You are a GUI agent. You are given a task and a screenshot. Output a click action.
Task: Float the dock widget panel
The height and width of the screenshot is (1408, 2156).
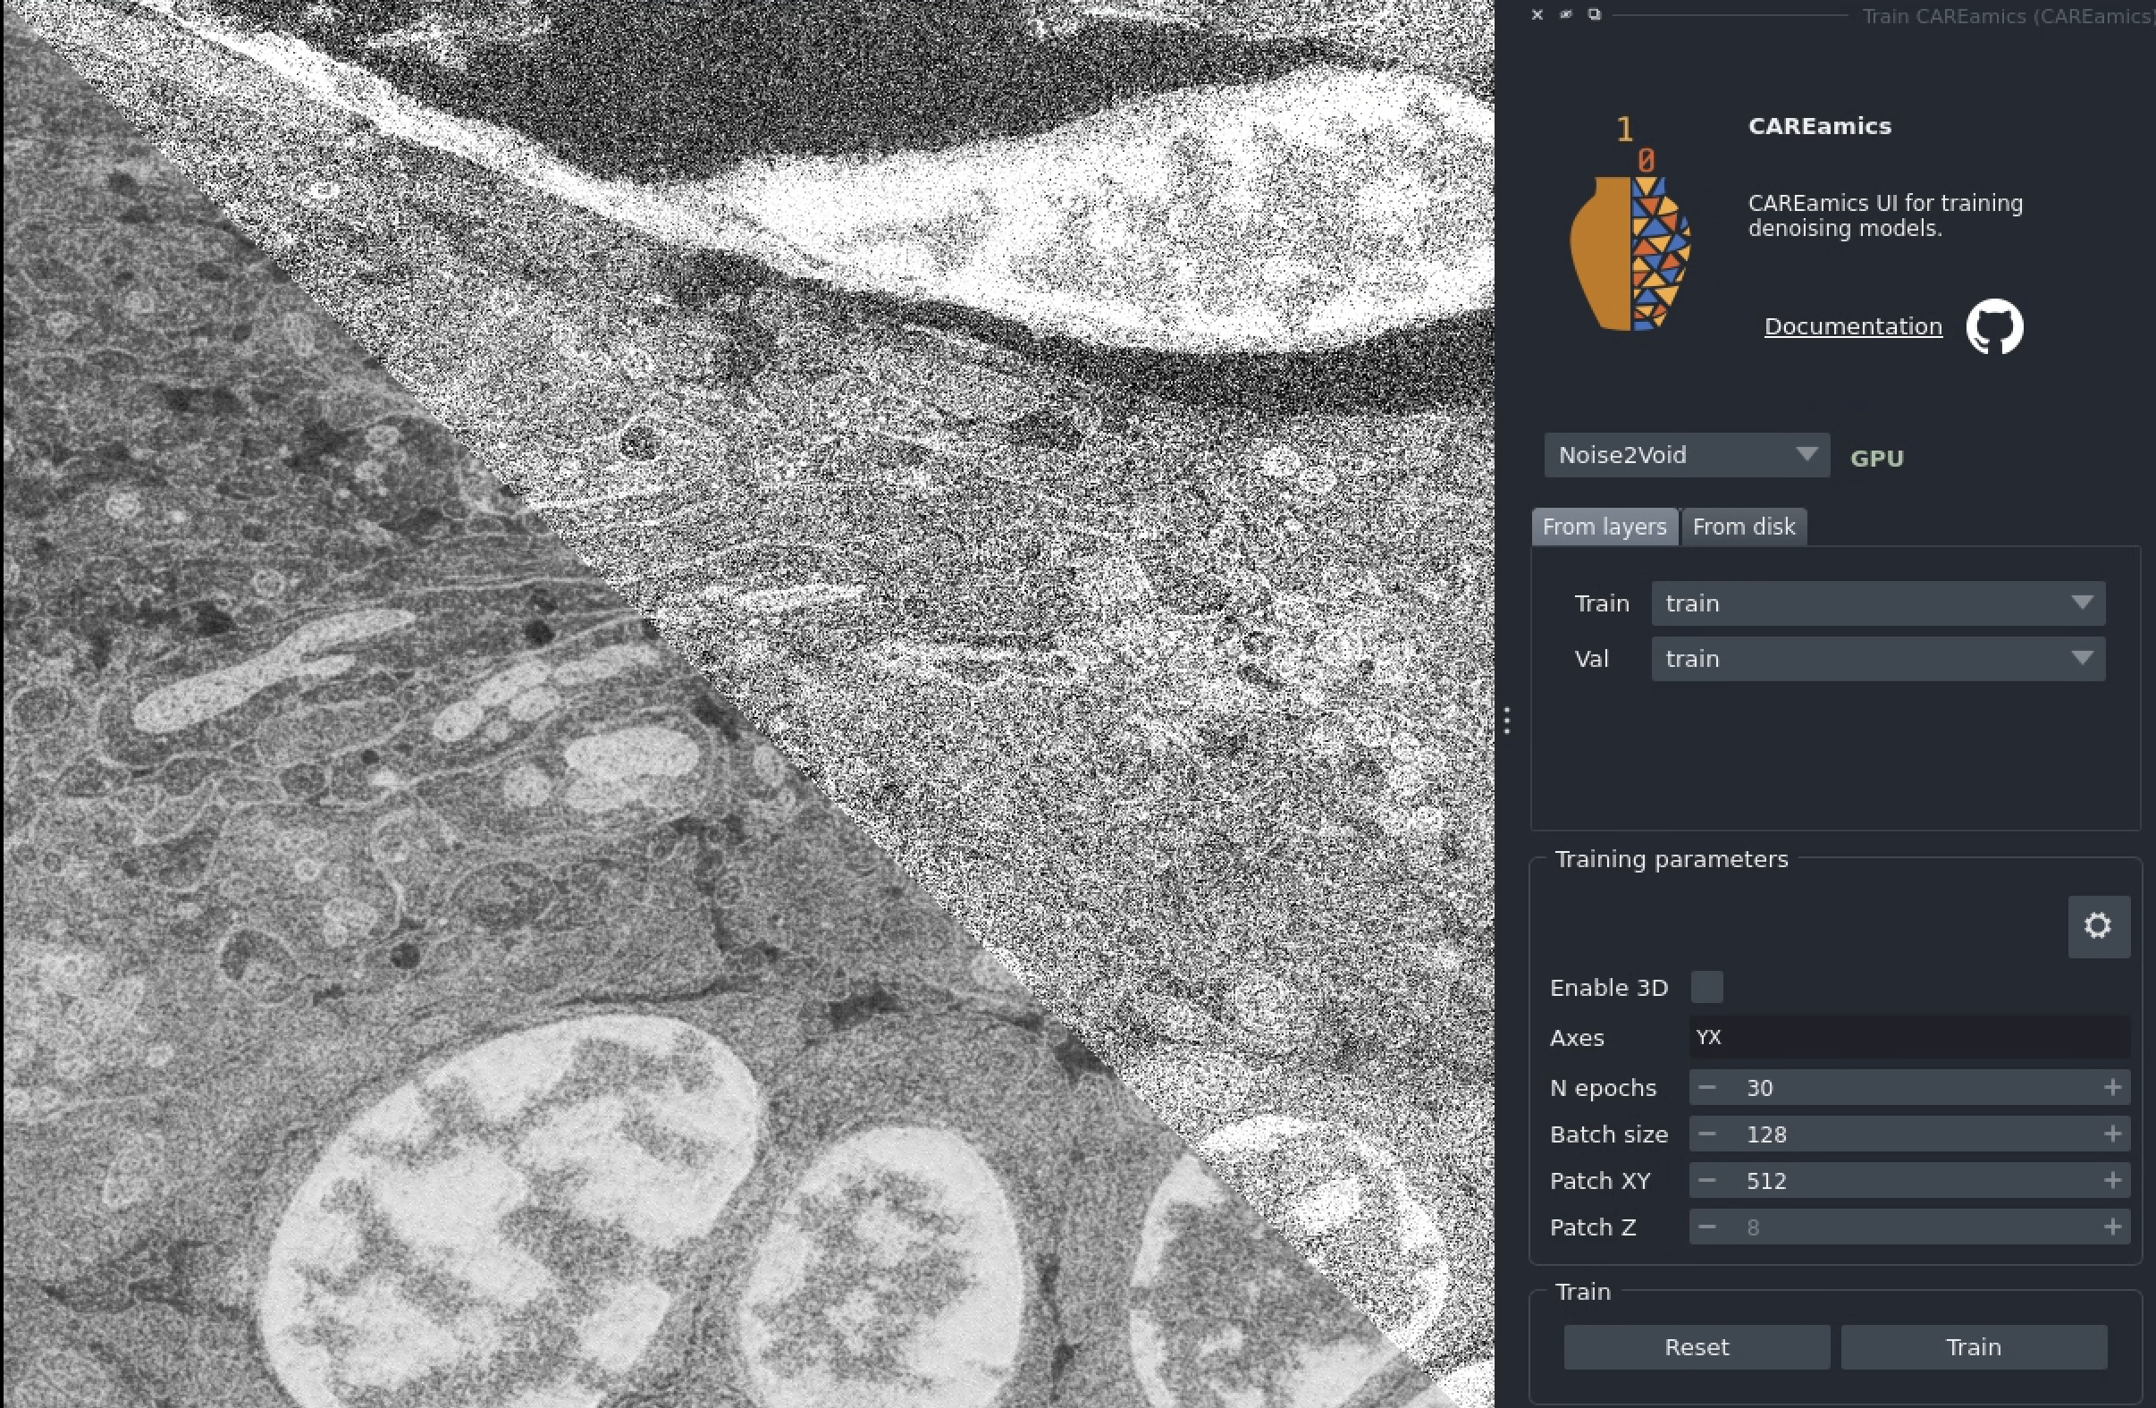[x=1595, y=14]
